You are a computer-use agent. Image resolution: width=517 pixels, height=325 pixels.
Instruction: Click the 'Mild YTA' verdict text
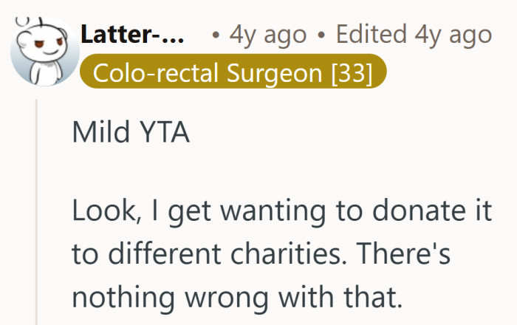point(130,133)
